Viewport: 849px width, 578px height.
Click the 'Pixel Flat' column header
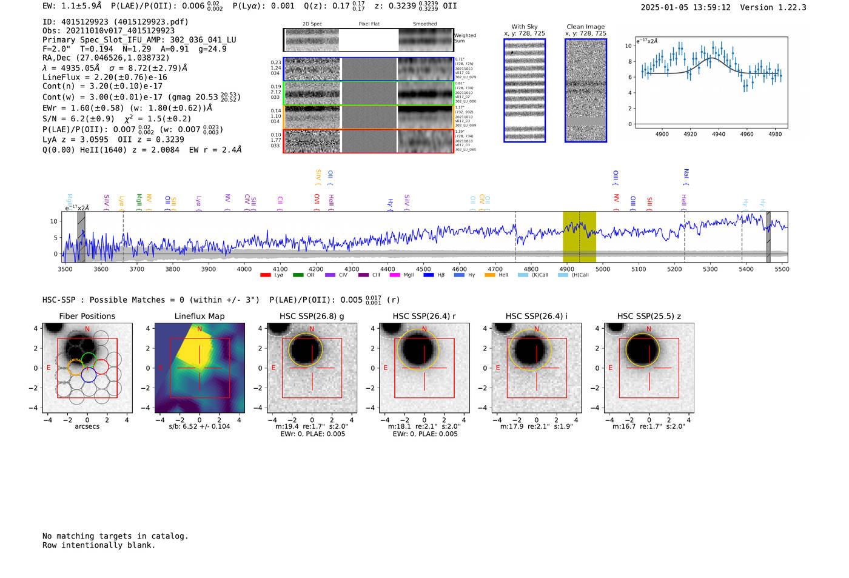pyautogui.click(x=369, y=24)
